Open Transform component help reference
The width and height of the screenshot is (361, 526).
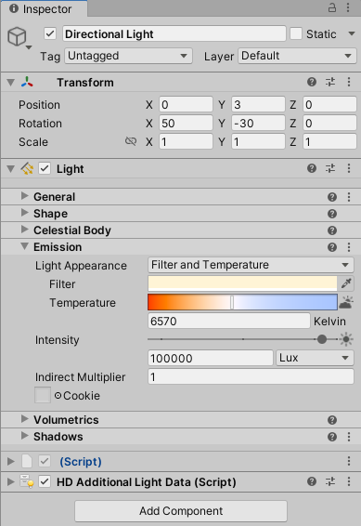pos(312,82)
